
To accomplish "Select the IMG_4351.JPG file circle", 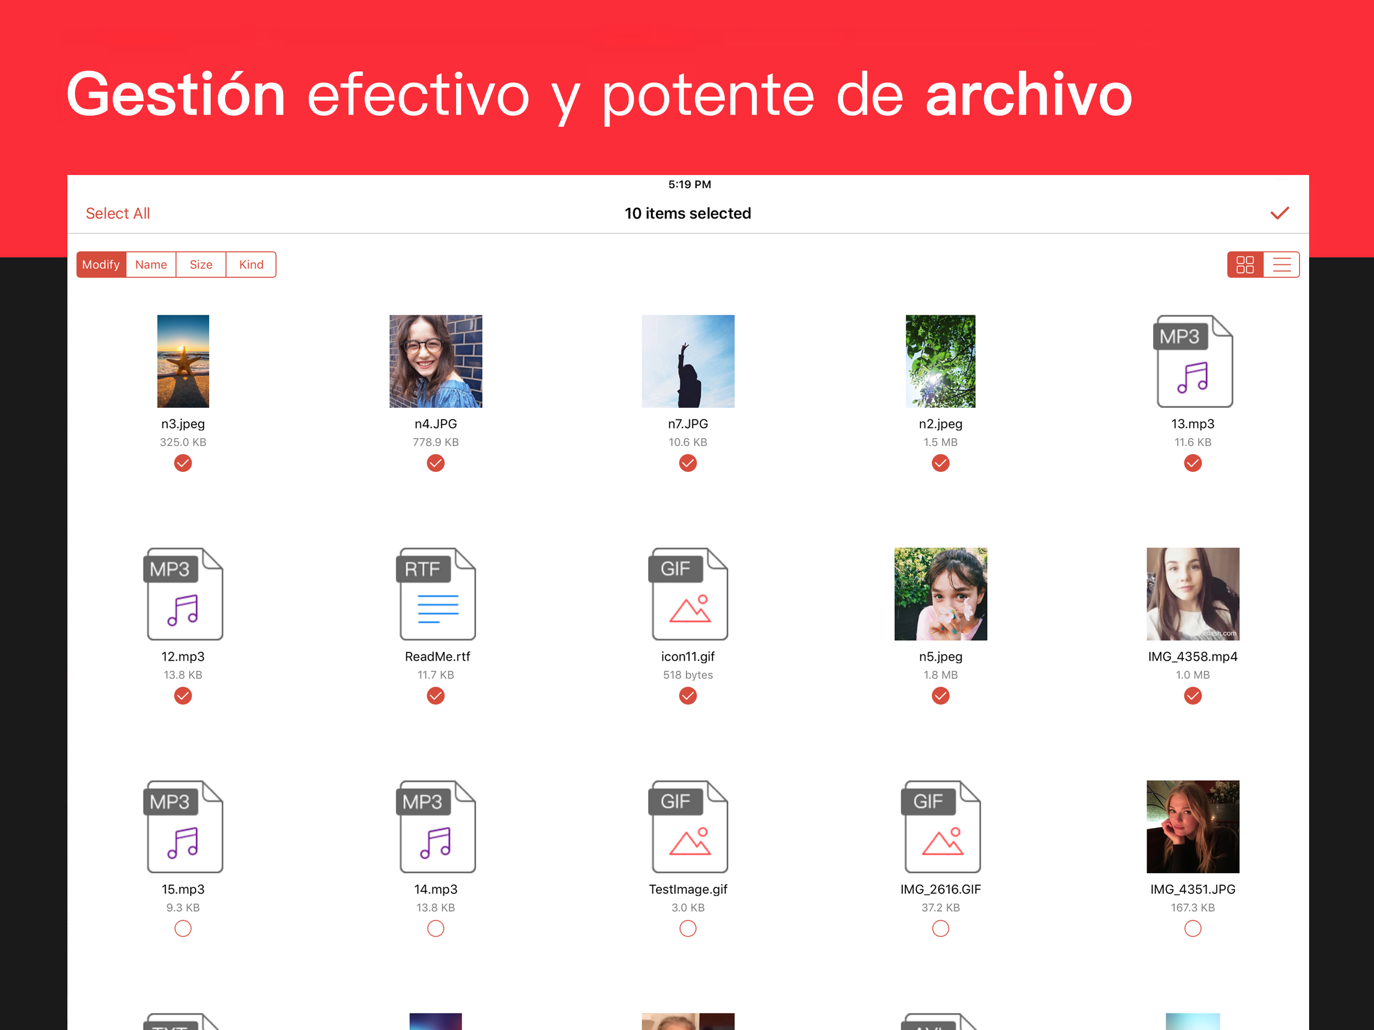I will pyautogui.click(x=1193, y=928).
